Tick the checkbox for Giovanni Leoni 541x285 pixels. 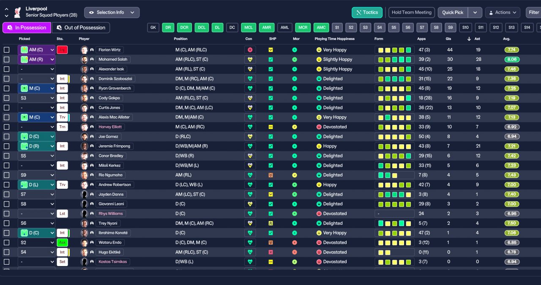6,204
